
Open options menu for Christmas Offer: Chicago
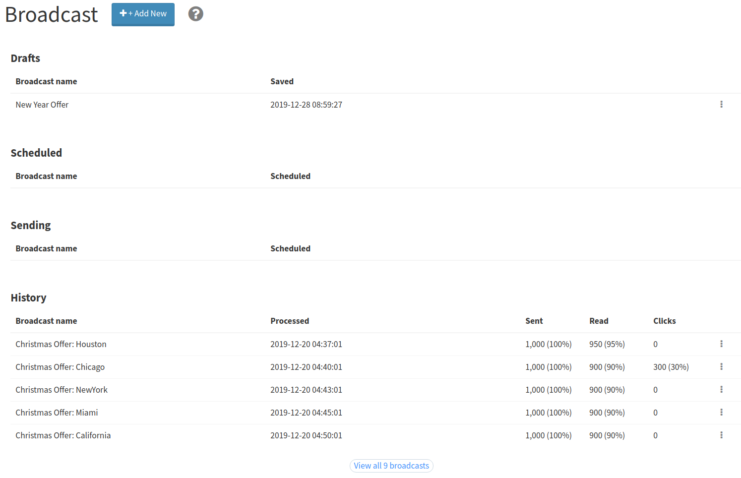pos(721,367)
